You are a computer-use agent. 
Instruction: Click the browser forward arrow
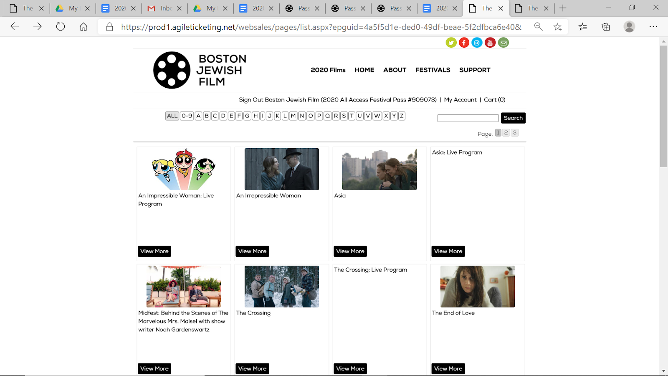click(x=38, y=27)
